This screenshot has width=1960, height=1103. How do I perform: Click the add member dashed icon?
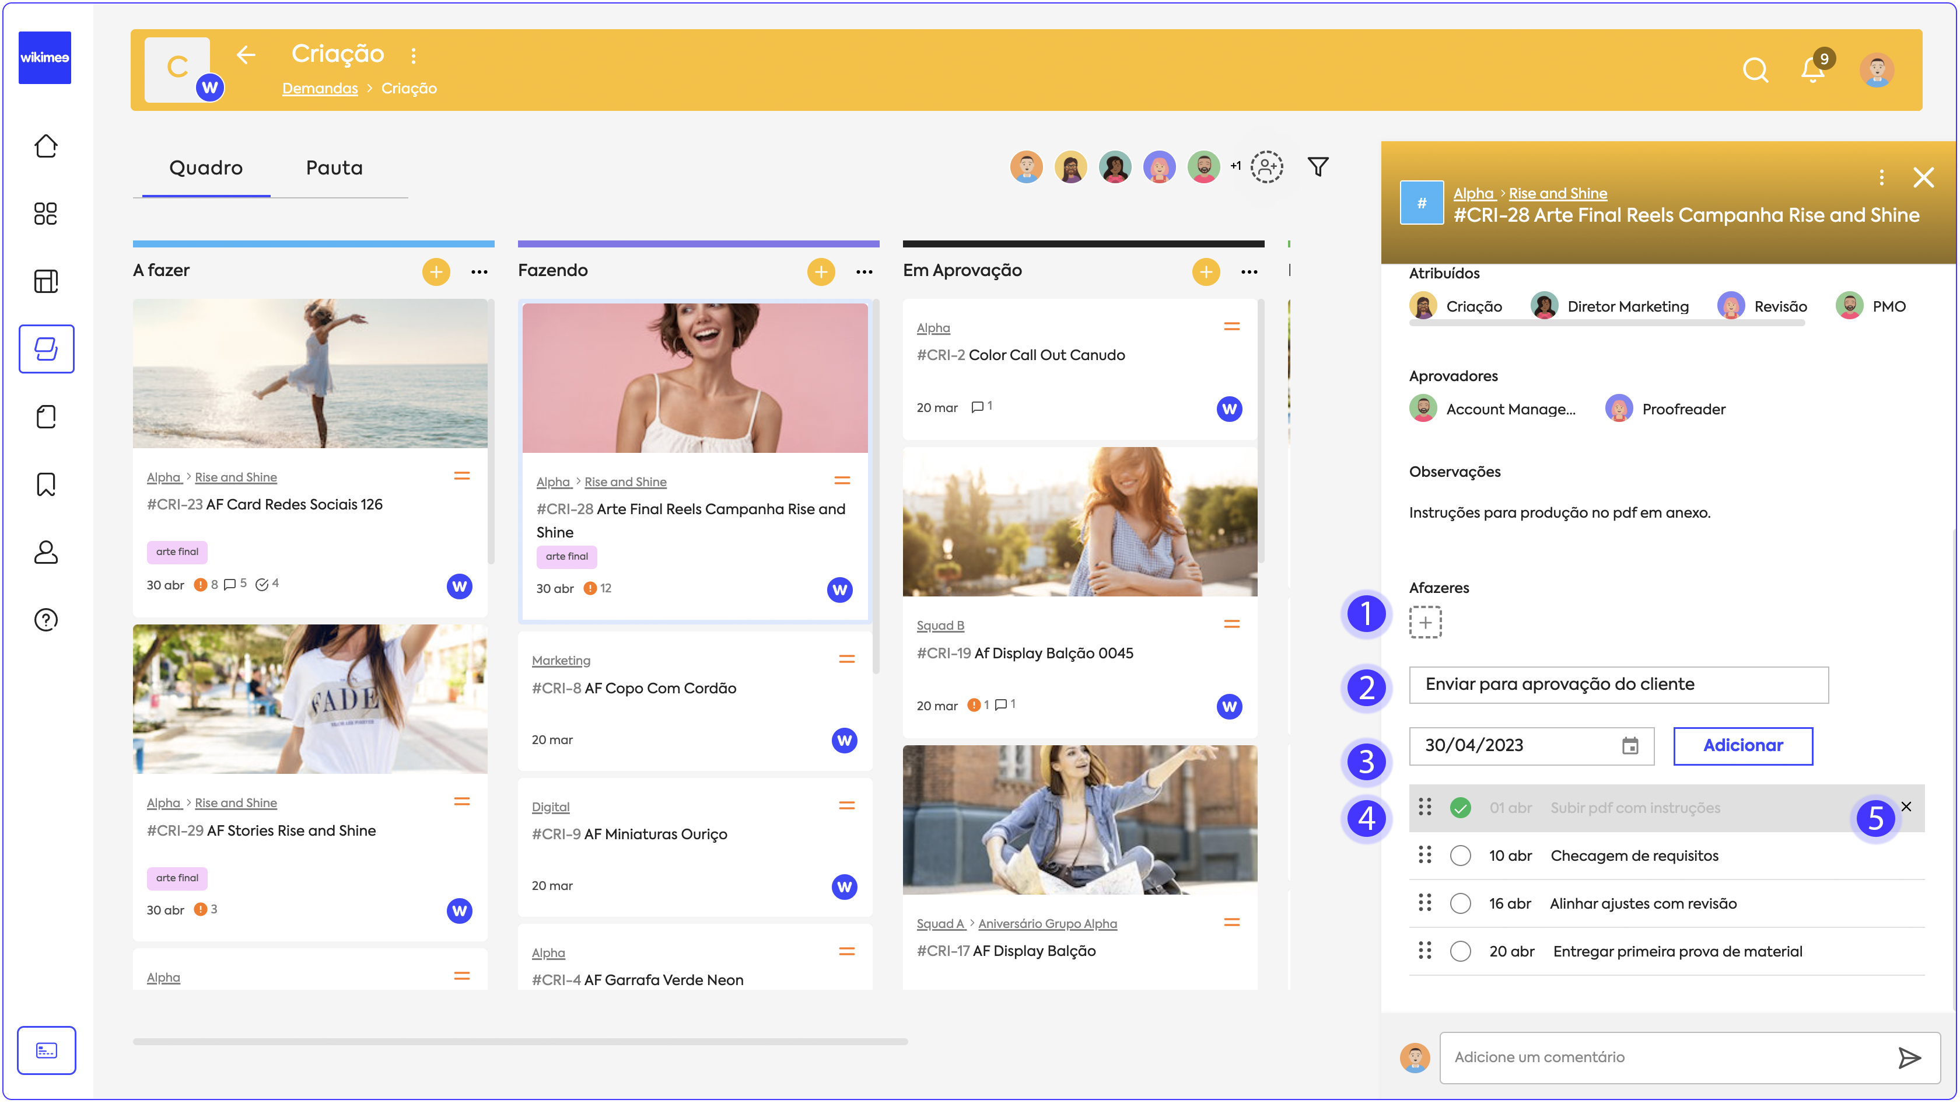click(1267, 167)
